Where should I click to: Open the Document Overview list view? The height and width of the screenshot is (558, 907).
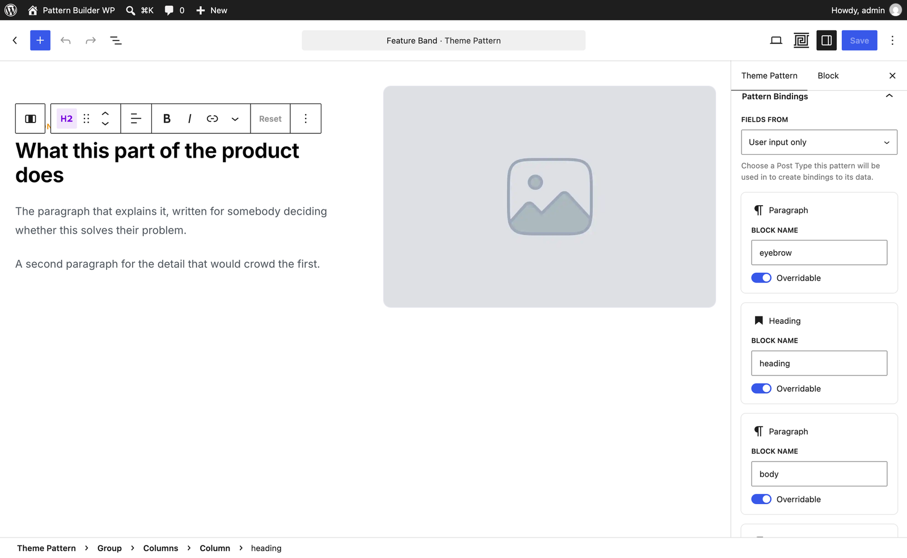[x=116, y=40]
